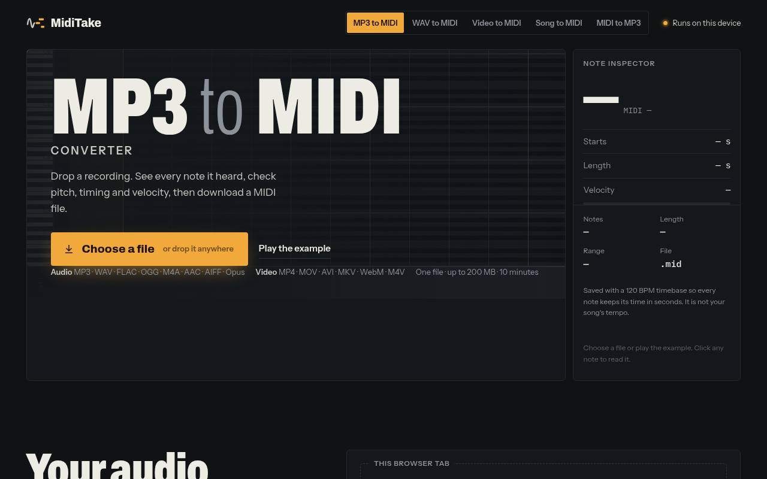
Task: Click the THIS BROWSER TAB label
Action: (412, 463)
